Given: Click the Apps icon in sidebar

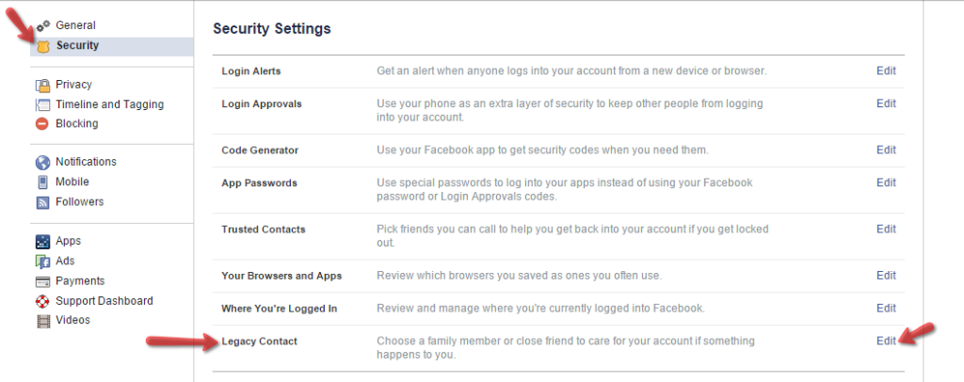Looking at the screenshot, I should [x=42, y=242].
